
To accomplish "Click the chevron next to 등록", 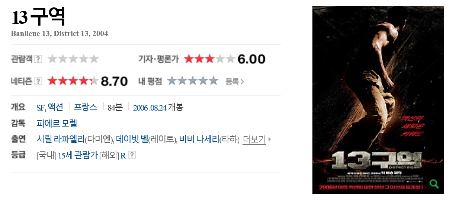I will coord(242,81).
